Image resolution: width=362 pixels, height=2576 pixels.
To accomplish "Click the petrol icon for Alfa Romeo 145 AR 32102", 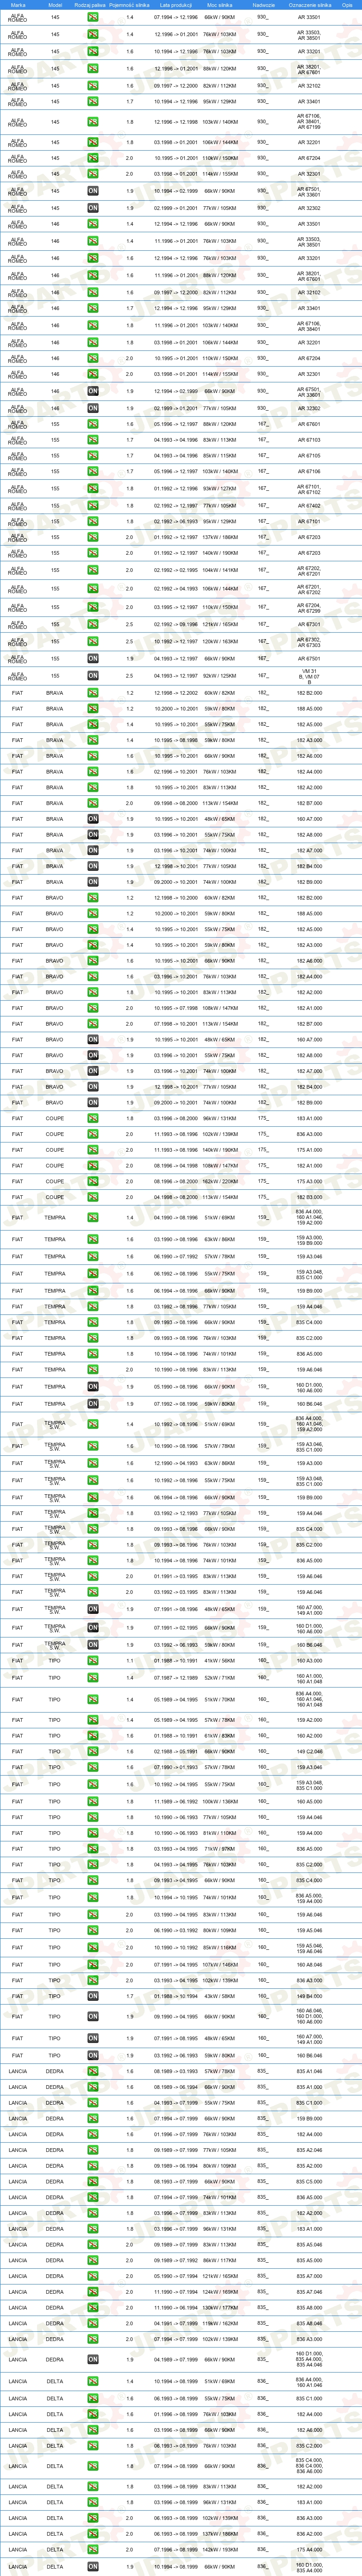I will pyautogui.click(x=92, y=86).
